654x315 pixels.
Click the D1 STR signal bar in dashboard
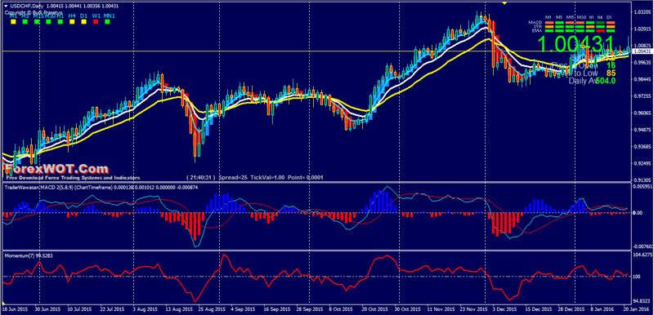[x=611, y=27]
